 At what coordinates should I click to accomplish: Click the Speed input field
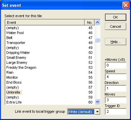point(116,77)
